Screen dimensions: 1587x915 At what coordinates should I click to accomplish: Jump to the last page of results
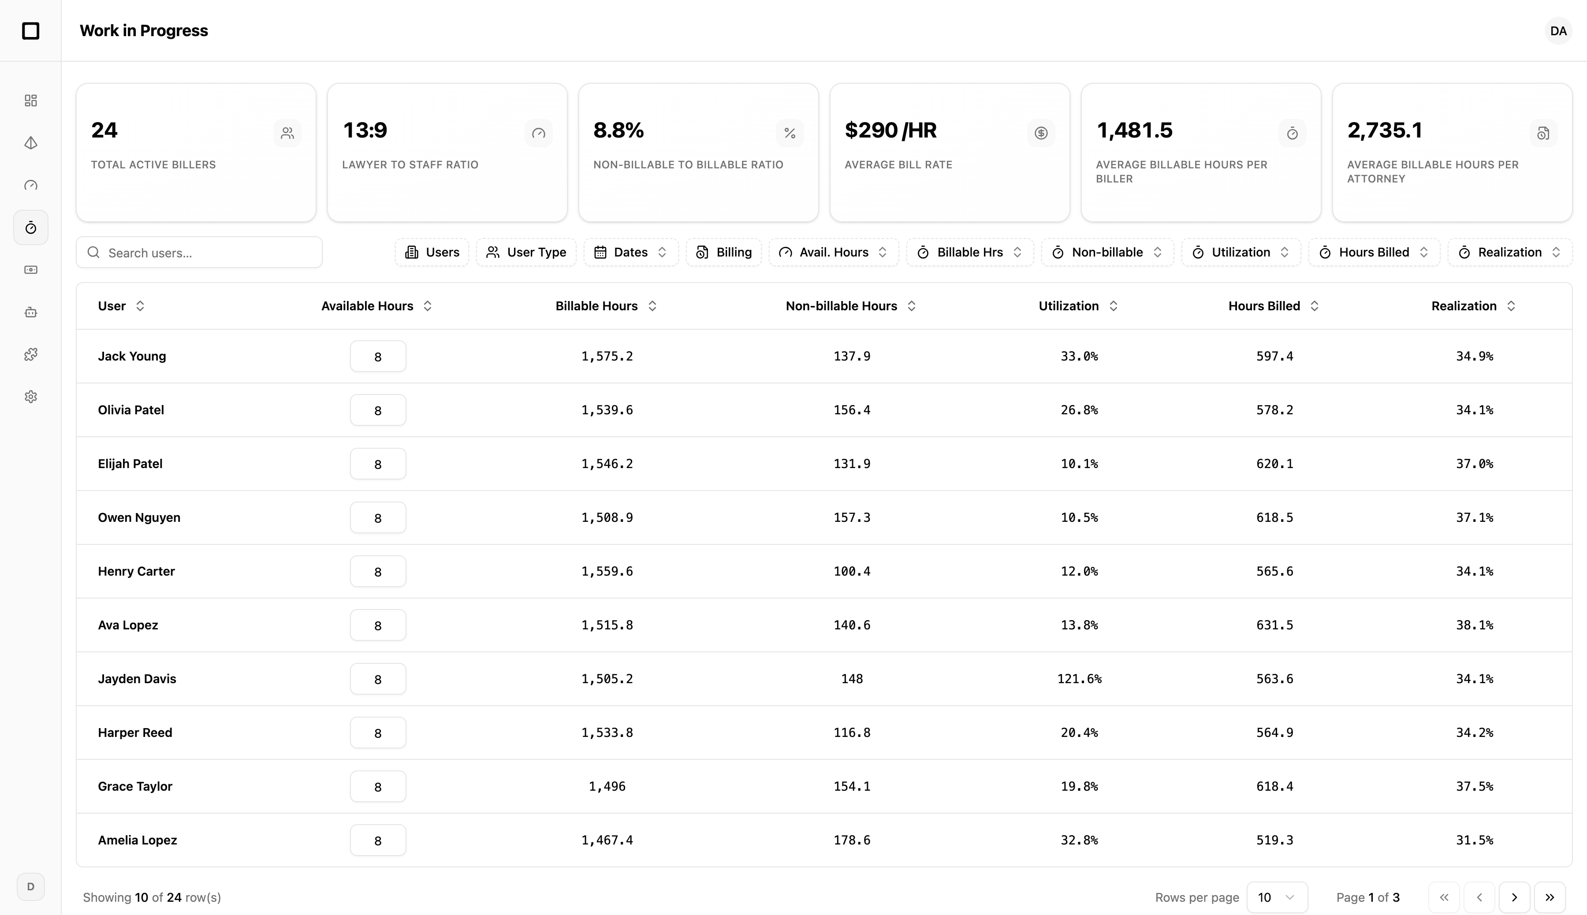(x=1550, y=897)
